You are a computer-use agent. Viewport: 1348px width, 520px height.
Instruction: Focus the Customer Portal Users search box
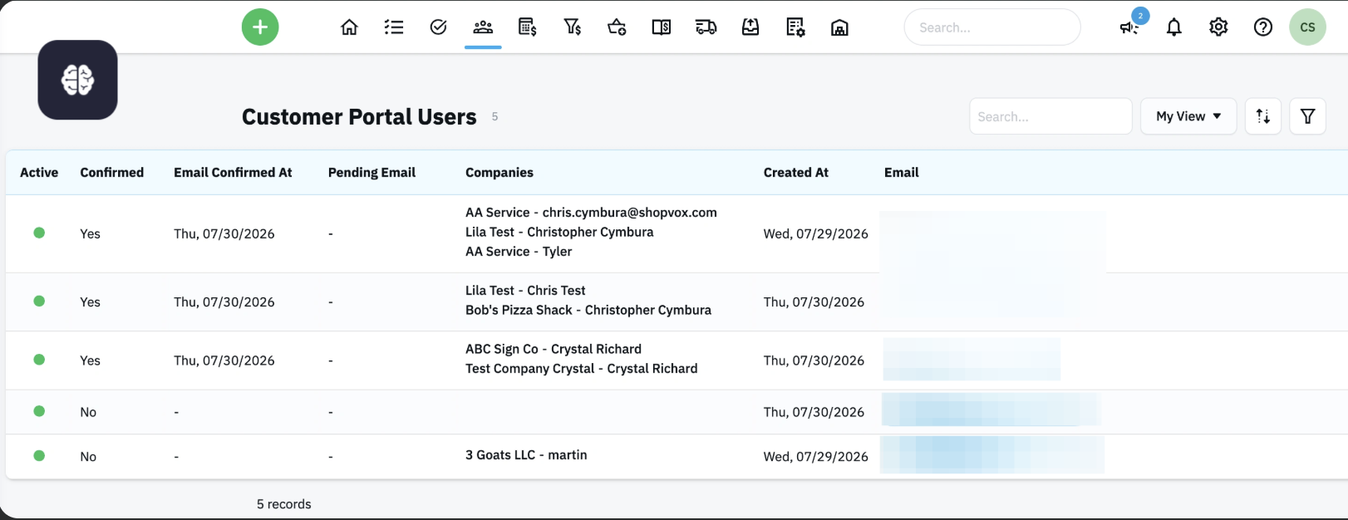tap(1050, 116)
